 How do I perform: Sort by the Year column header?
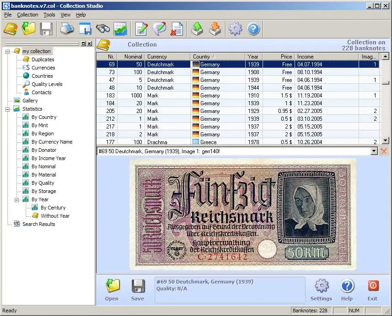coord(254,57)
